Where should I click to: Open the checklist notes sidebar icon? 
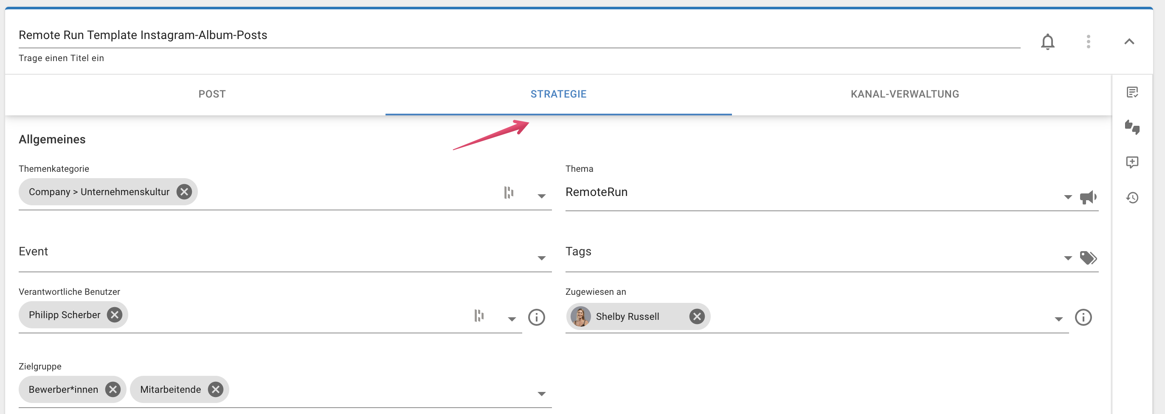[x=1132, y=92]
